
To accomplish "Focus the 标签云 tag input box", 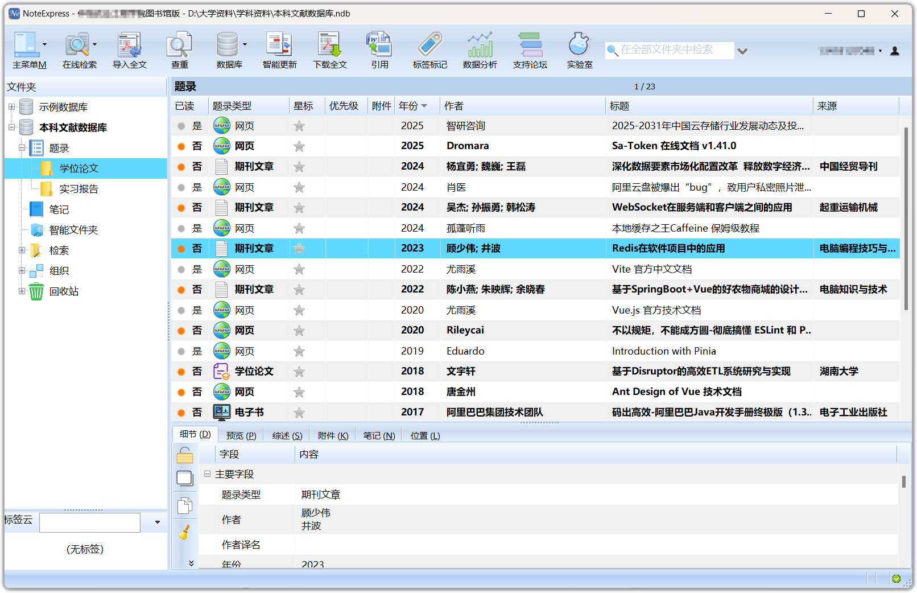I will [90, 522].
